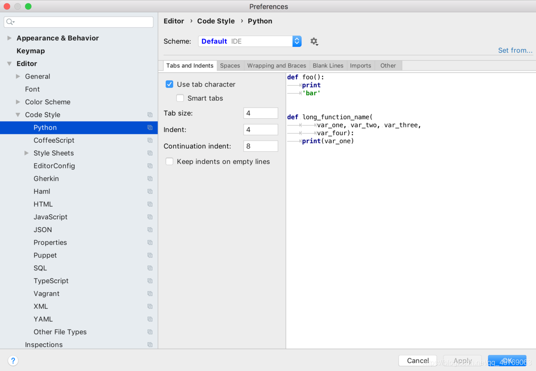
Task: Click copy icon beside YAML
Action: 150,319
